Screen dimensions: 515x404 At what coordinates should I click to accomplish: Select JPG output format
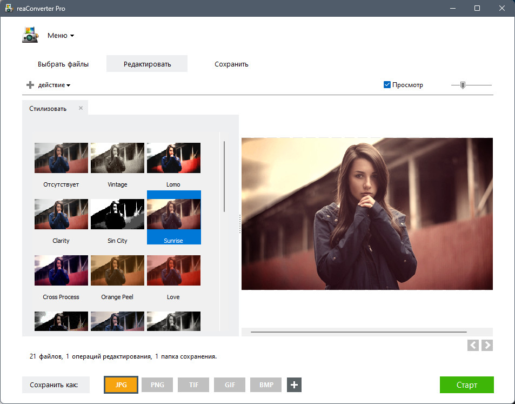(121, 385)
